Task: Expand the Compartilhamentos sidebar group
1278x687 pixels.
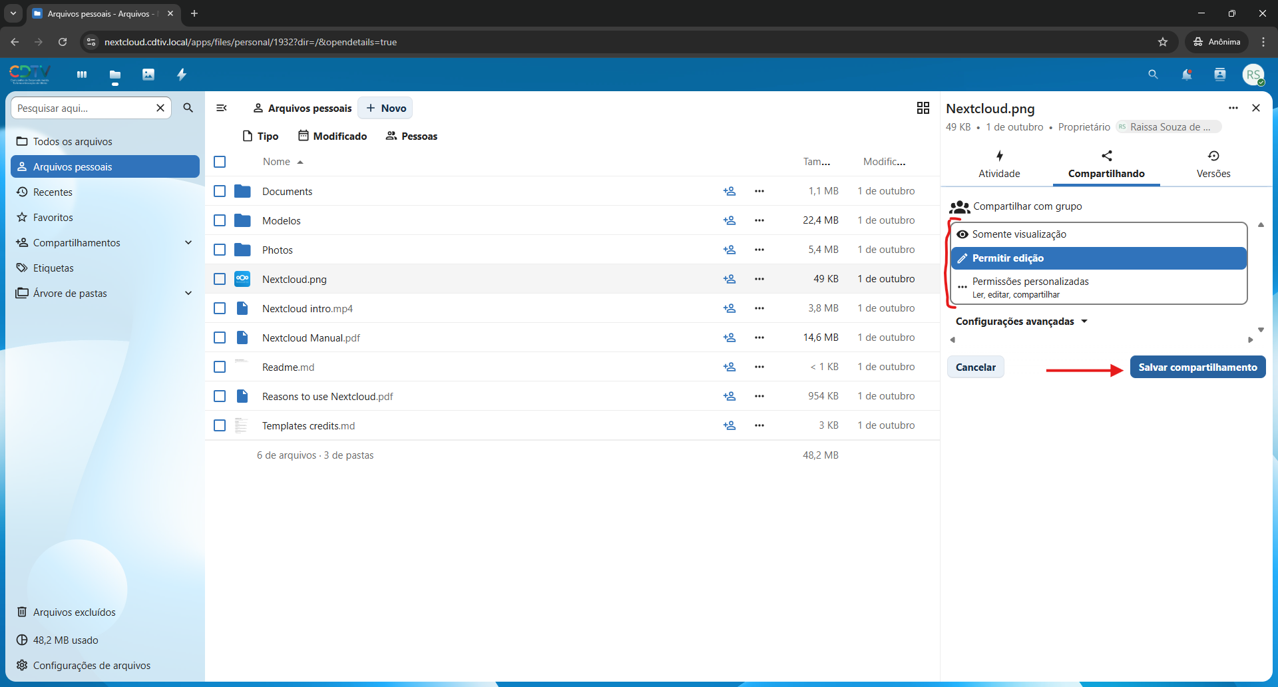Action: tap(188, 243)
